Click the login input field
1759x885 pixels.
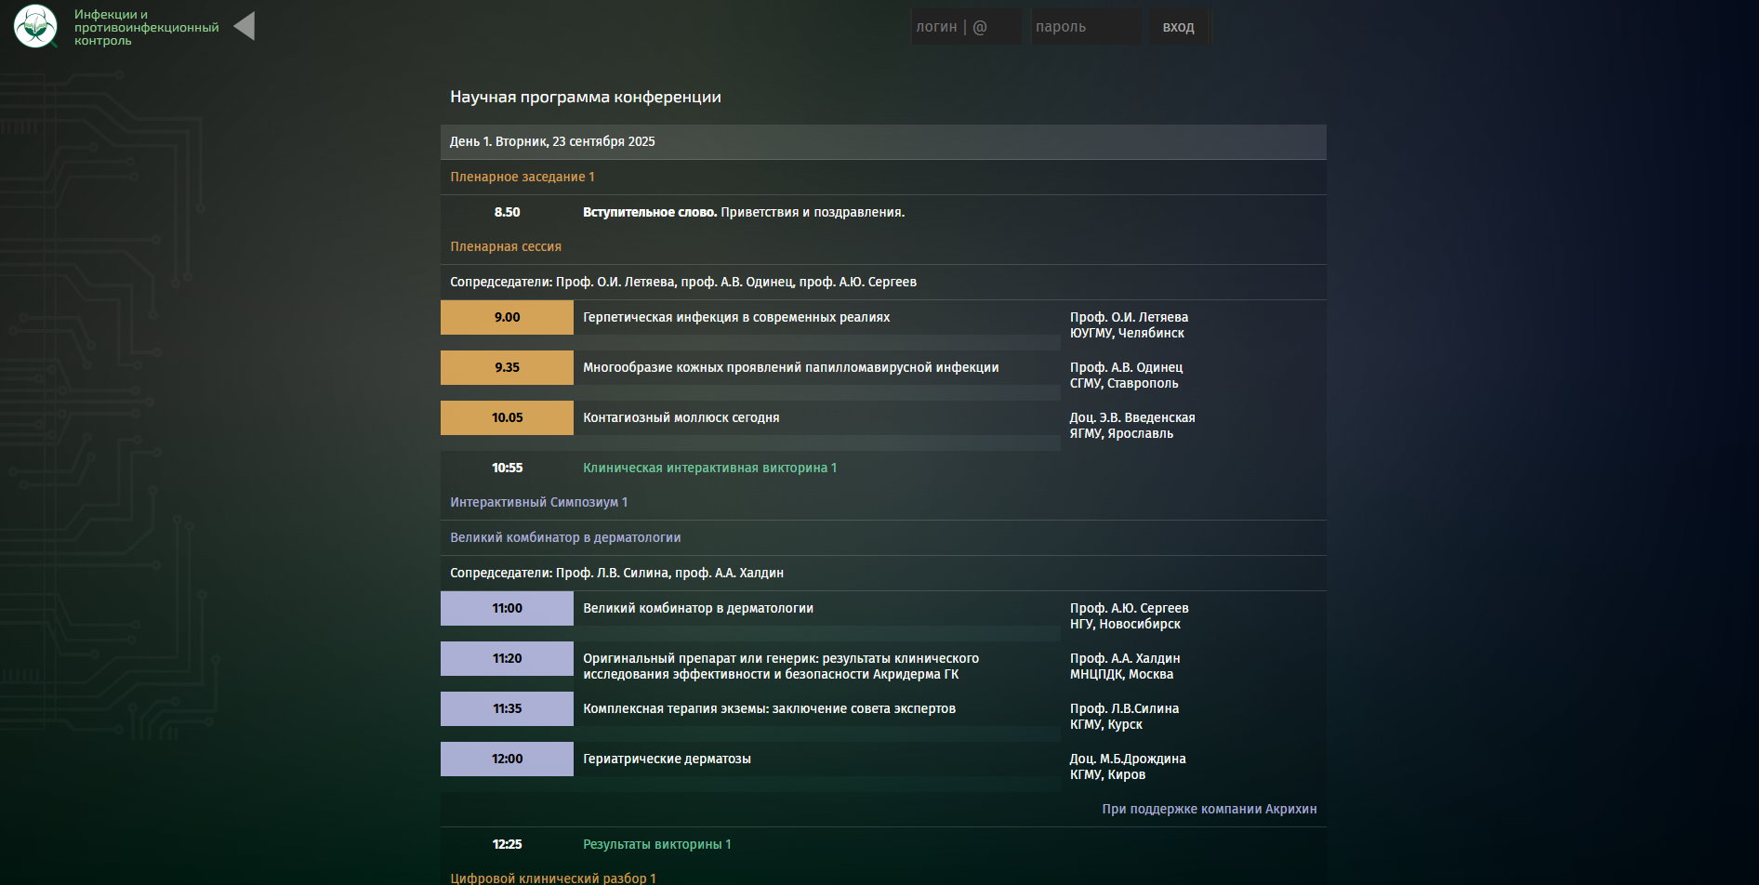(965, 27)
